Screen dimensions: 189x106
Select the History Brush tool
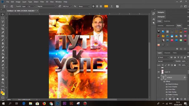3,47
